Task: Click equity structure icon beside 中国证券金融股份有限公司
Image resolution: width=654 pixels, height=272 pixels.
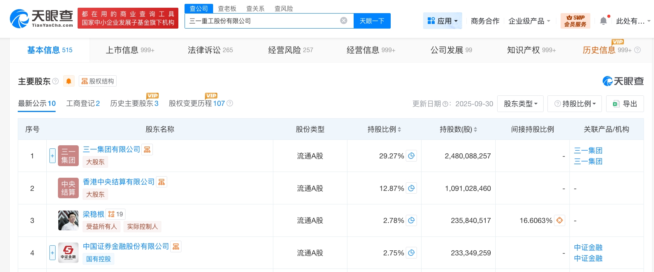Action: [176, 246]
